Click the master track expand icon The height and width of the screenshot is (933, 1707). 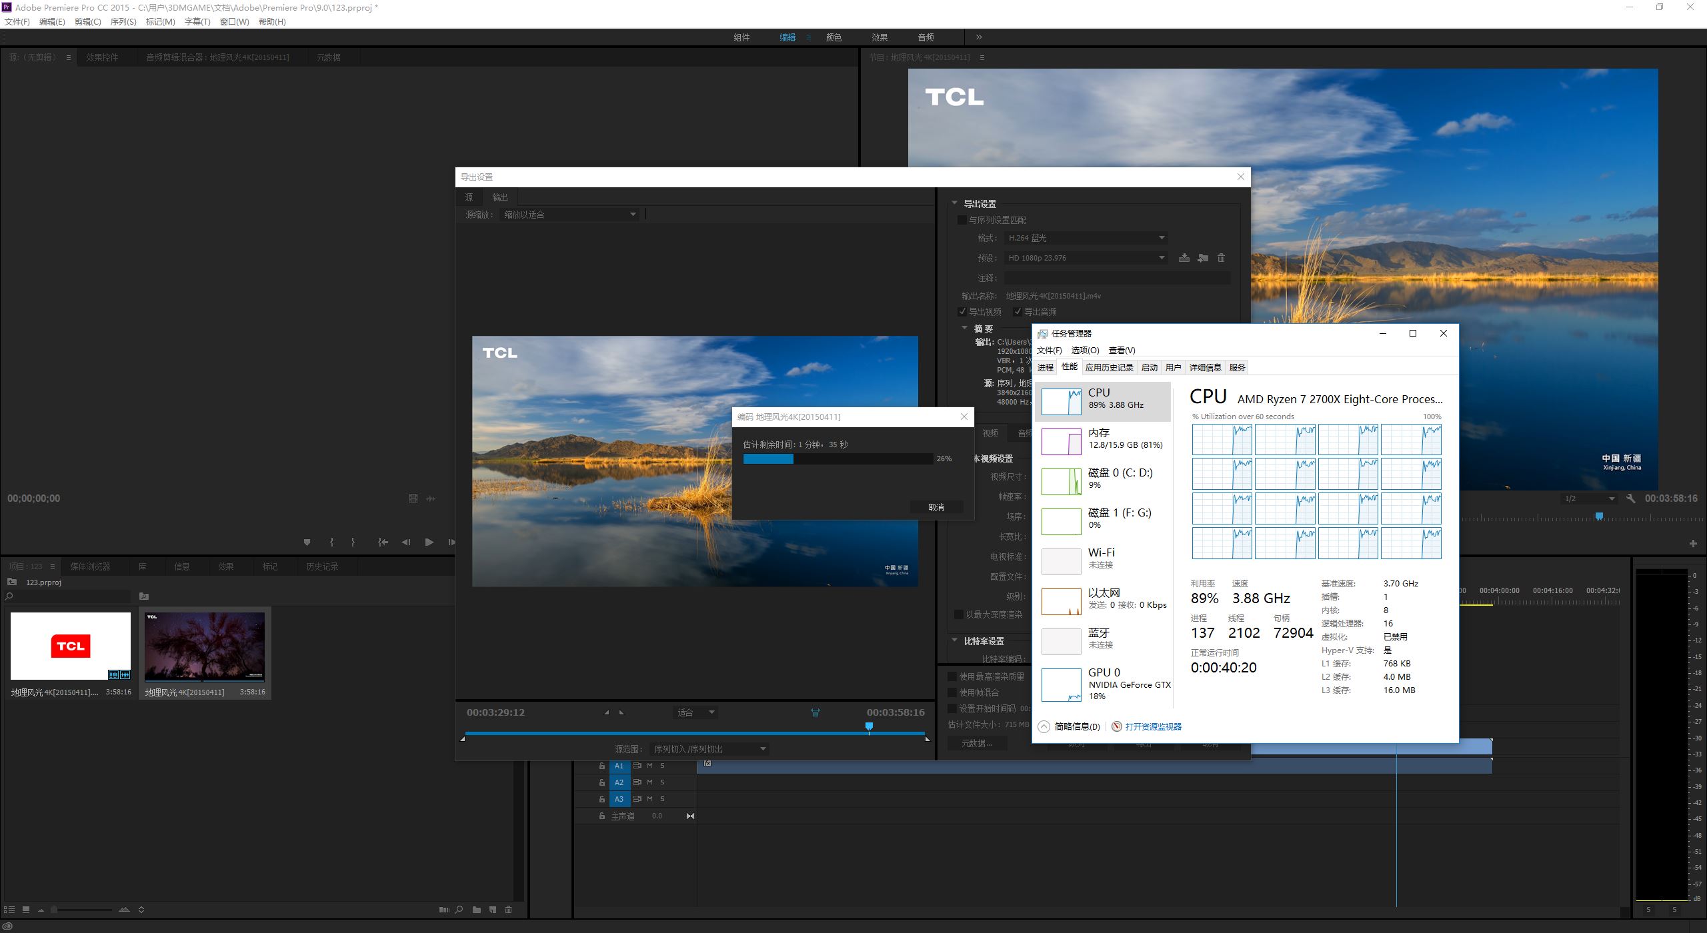click(690, 816)
